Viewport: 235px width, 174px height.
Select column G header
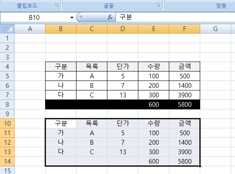(215, 29)
